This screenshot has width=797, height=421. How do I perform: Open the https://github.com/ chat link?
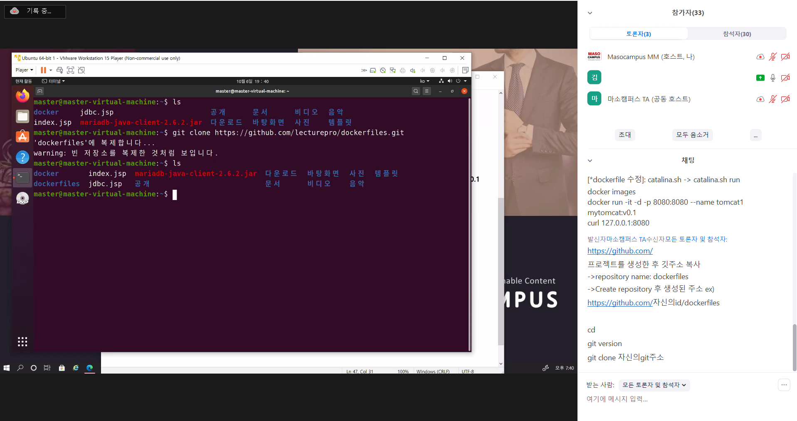pyautogui.click(x=620, y=251)
